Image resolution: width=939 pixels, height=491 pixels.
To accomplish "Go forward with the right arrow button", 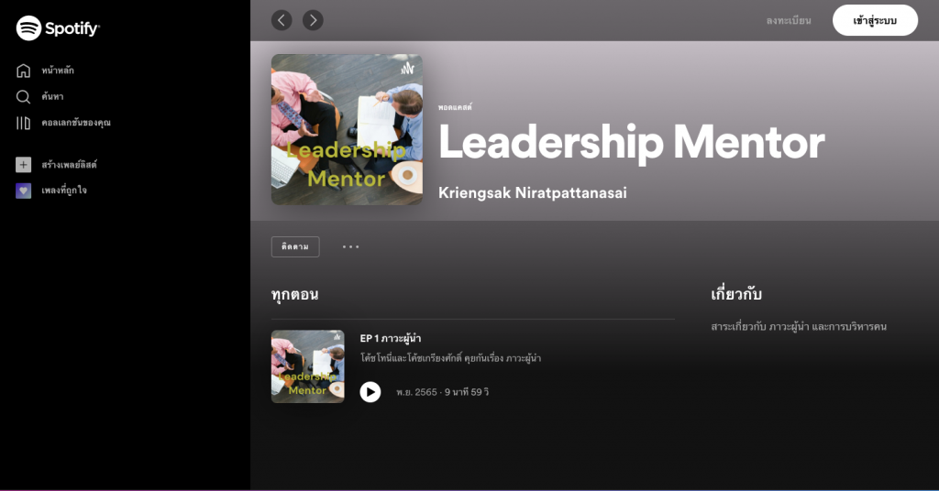I will [313, 20].
